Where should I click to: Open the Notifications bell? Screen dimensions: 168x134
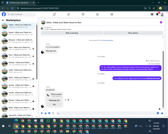click(x=157, y=14)
